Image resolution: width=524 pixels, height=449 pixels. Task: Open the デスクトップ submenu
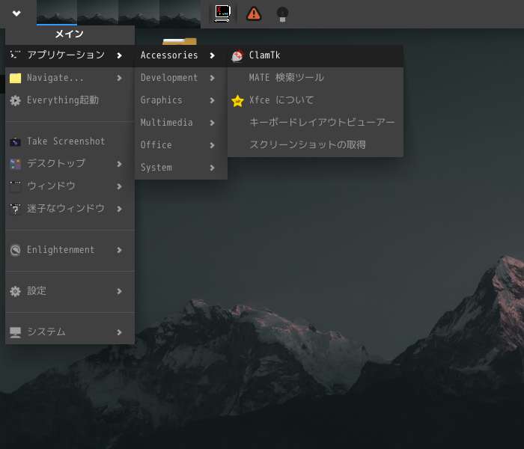pos(70,164)
